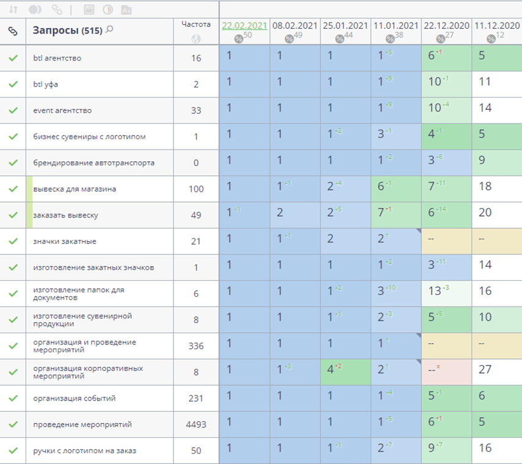Image resolution: width=522 pixels, height=464 pixels.
Task: Click the sort arrows icon in toolbar
Action: (13, 10)
